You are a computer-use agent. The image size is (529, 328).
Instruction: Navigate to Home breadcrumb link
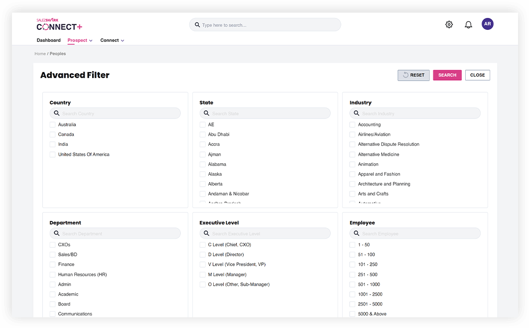coord(40,54)
